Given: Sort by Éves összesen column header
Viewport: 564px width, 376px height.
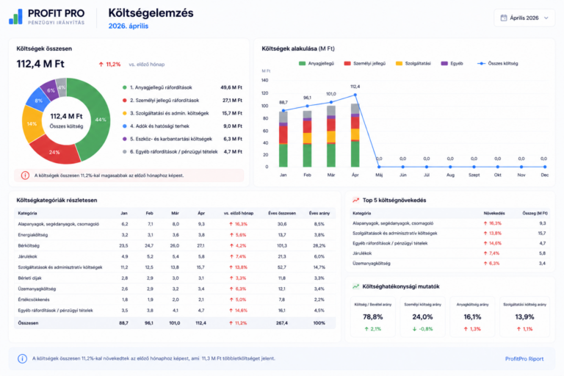Looking at the screenshot, I should [x=282, y=214].
